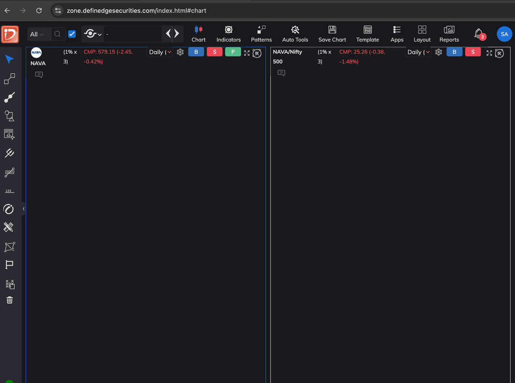Pick the 123 count labeling tool
Screen dimensions: 515x383
pos(9,191)
